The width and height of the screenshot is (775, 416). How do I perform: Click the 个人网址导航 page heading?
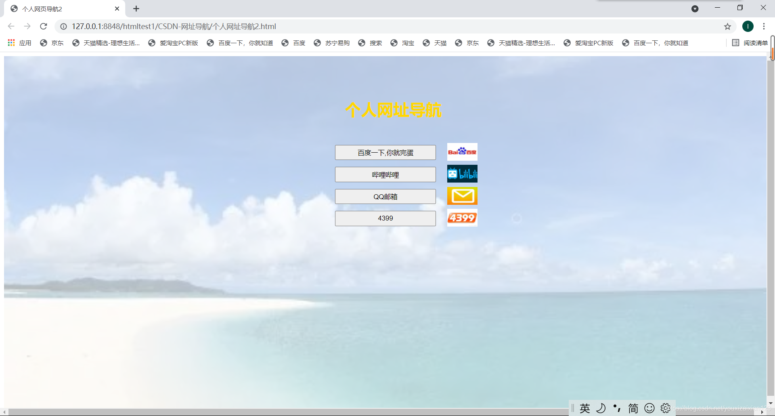[x=394, y=110]
